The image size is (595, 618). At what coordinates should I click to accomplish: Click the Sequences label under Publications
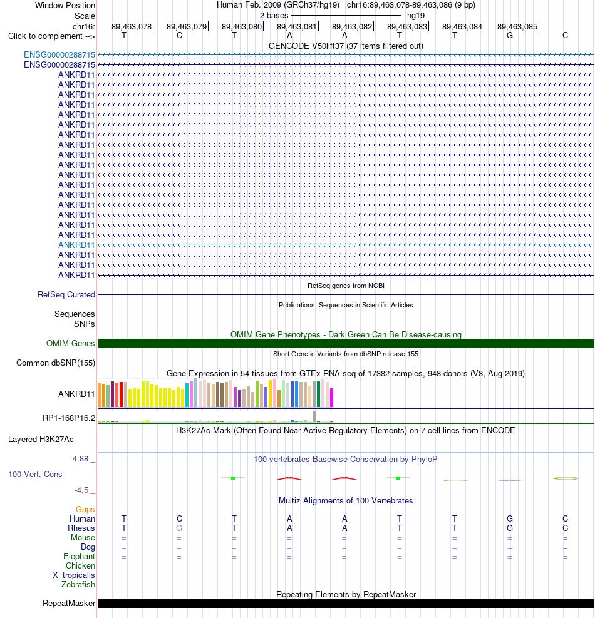point(75,314)
